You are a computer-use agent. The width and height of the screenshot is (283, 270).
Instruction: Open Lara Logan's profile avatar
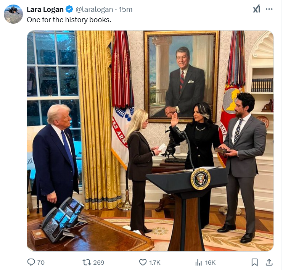pos(13,14)
